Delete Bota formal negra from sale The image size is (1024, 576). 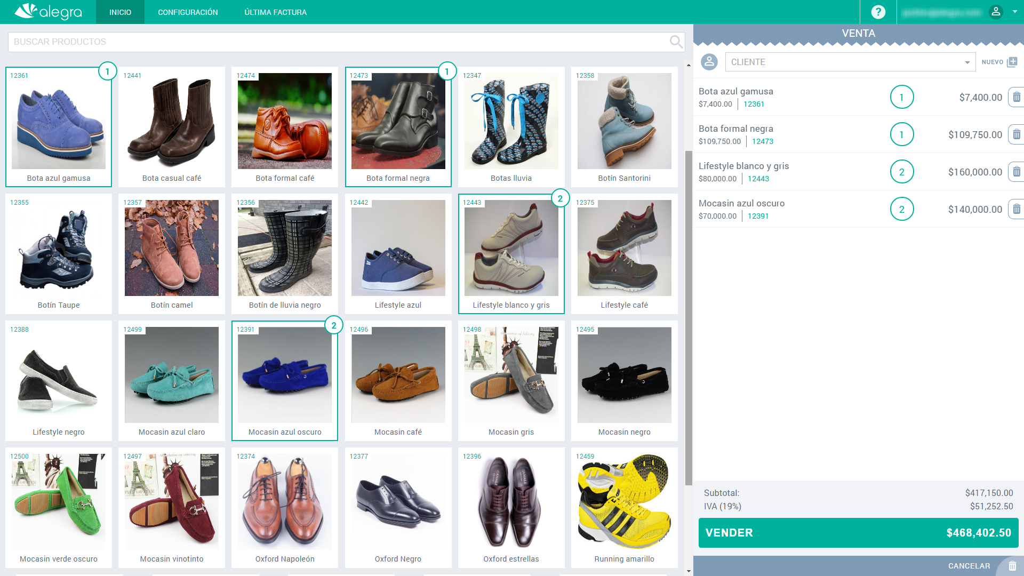coord(1017,134)
